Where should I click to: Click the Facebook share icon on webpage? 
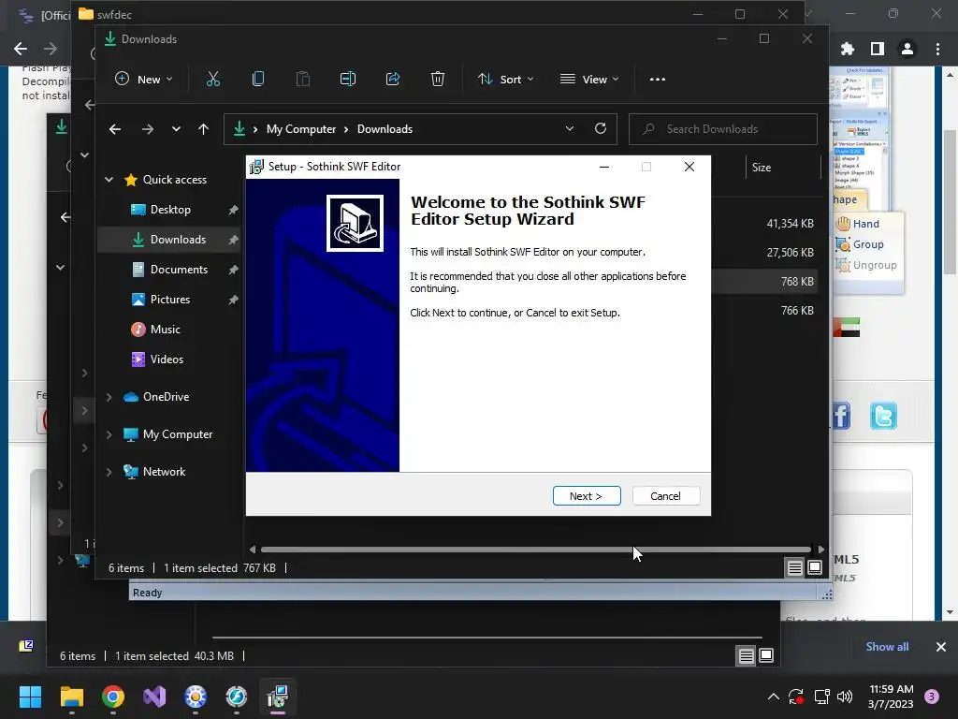point(841,416)
